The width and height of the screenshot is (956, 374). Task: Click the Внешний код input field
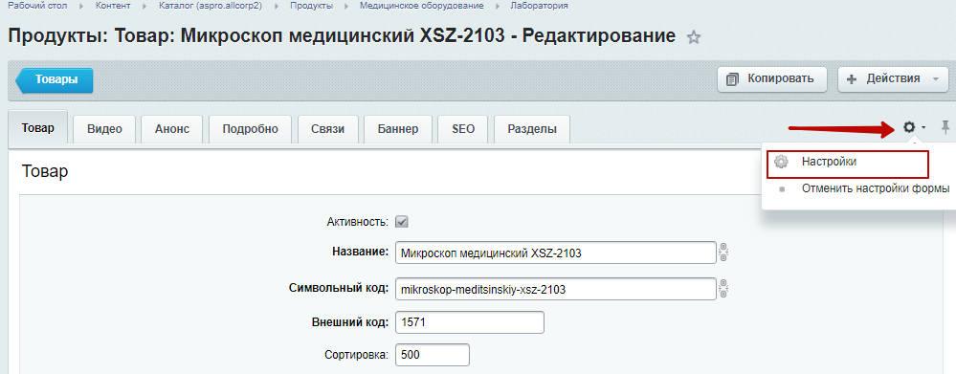click(470, 323)
